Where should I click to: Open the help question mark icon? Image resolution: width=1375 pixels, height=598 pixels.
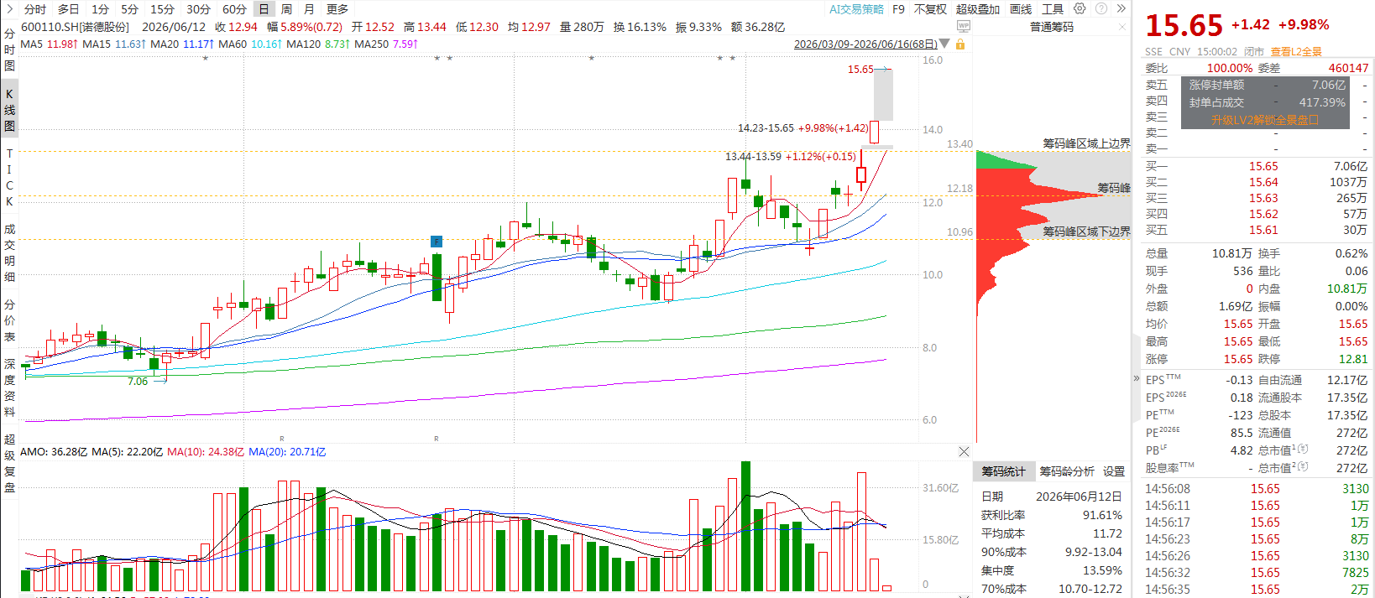click(1100, 8)
